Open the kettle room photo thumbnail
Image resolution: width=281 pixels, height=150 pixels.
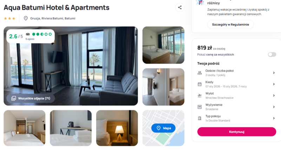[71, 128]
